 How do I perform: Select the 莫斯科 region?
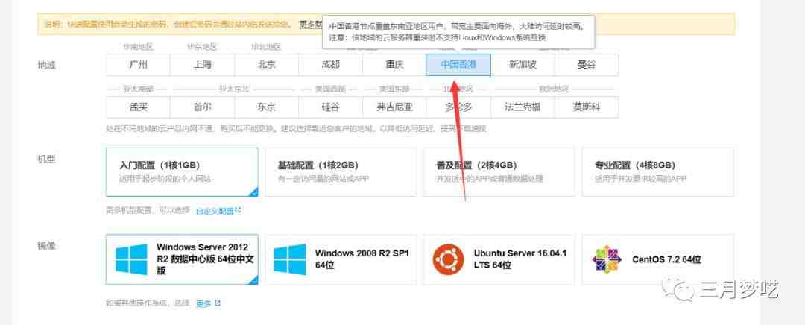587,107
